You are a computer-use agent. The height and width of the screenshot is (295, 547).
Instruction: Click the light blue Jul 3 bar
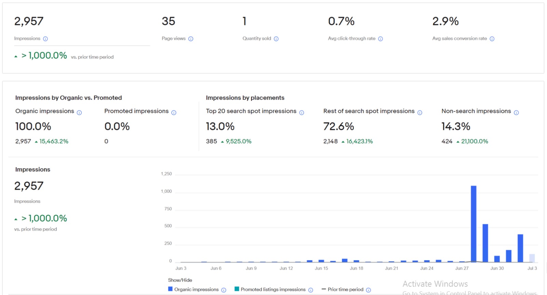[532, 258]
